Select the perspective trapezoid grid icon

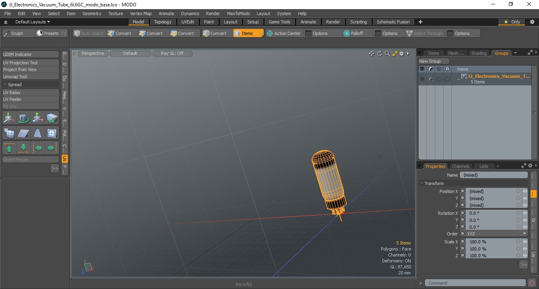(38, 133)
